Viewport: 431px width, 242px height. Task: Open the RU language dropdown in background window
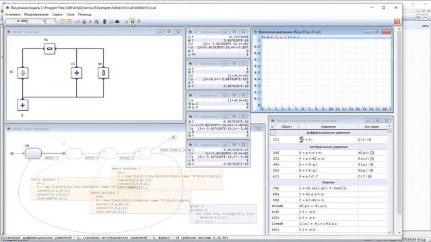(x=425, y=17)
